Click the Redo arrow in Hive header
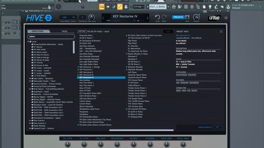The image size is (264, 148). click(x=164, y=17)
